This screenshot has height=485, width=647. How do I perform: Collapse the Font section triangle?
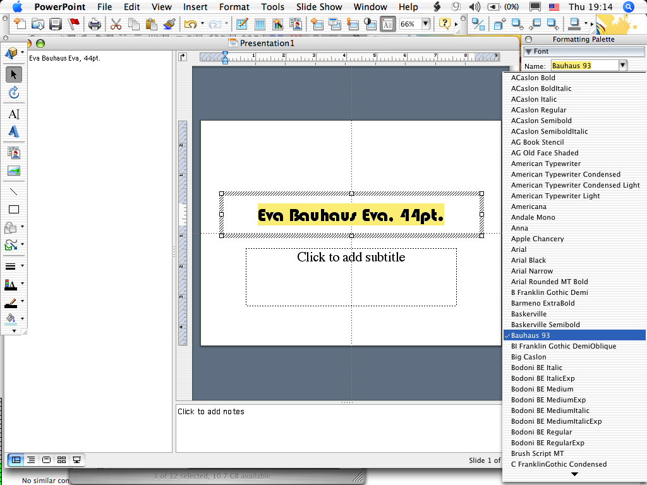click(x=528, y=52)
